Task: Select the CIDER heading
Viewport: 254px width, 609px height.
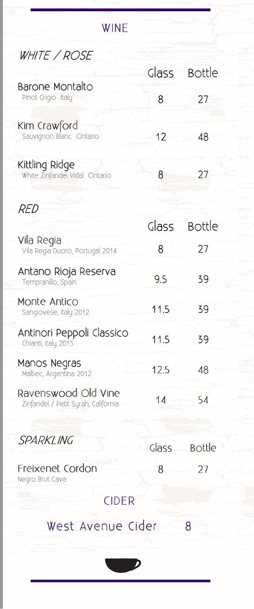Action: [119, 501]
